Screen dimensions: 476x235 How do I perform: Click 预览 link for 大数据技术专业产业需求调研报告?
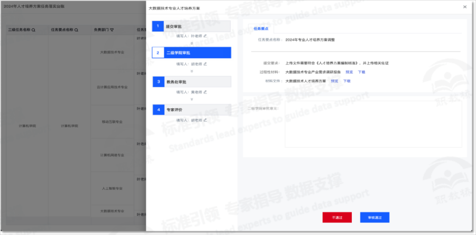click(349, 72)
